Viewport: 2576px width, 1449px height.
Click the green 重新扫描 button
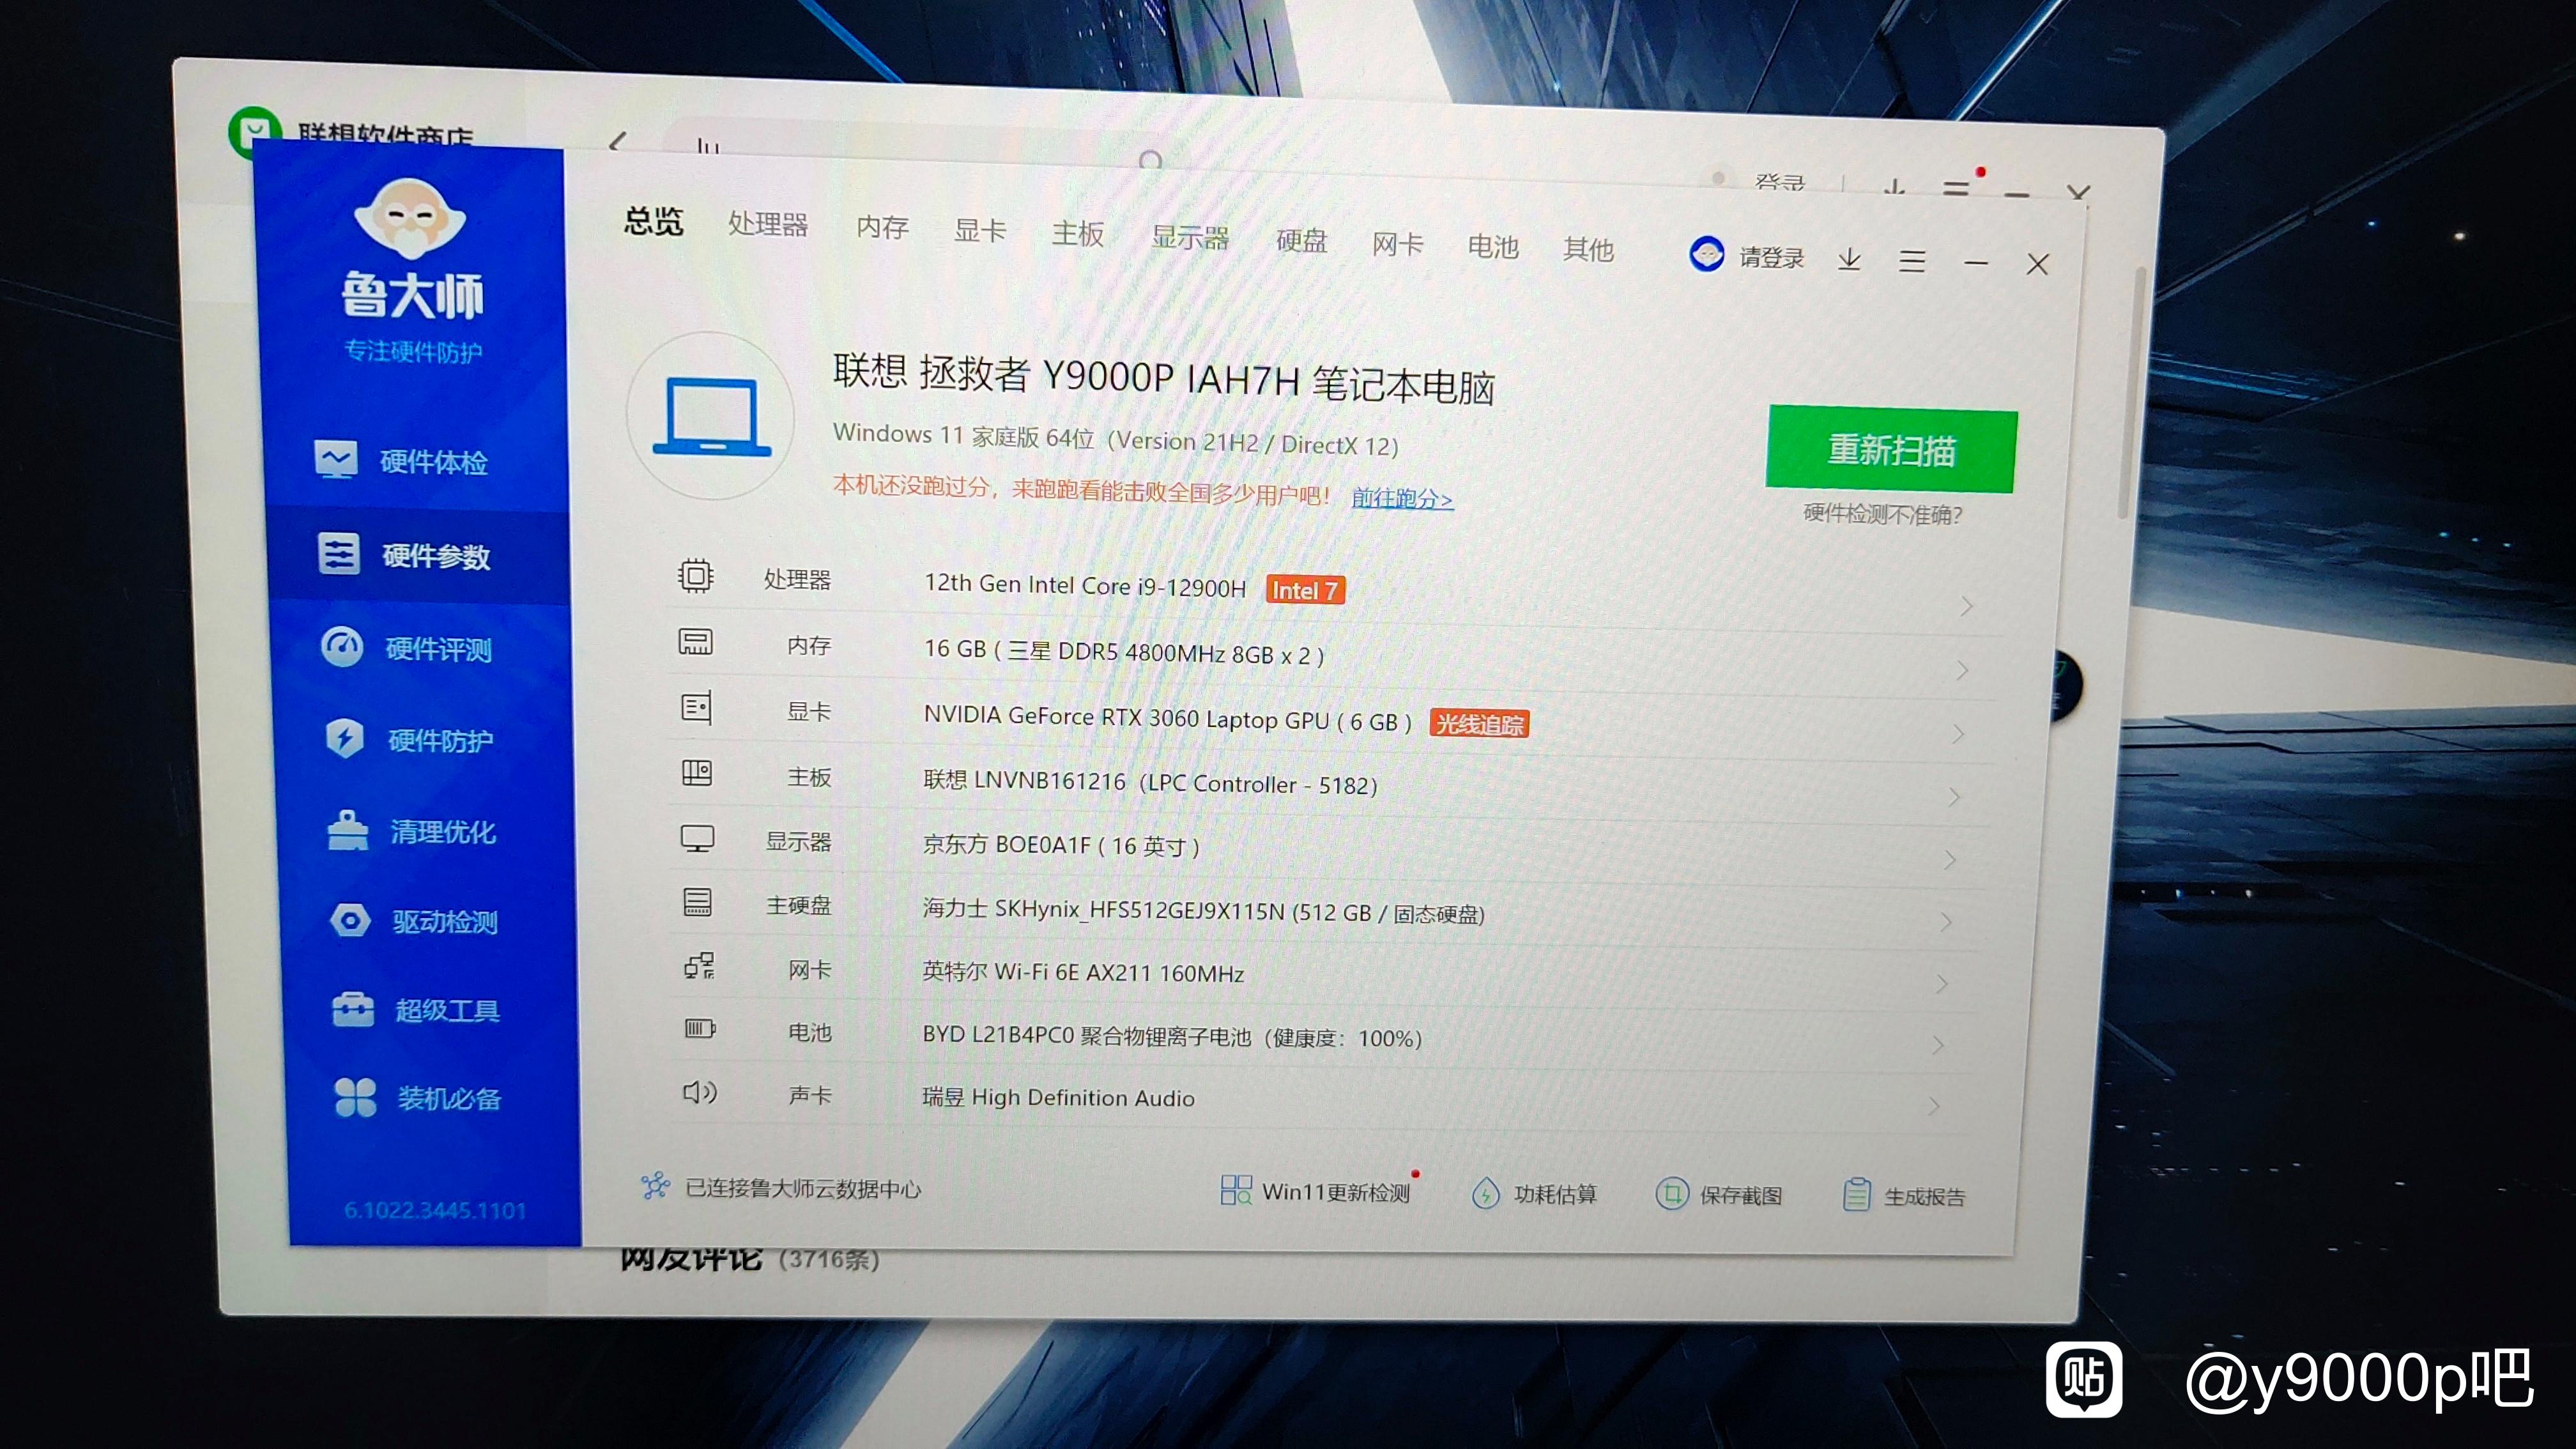tap(1892, 449)
